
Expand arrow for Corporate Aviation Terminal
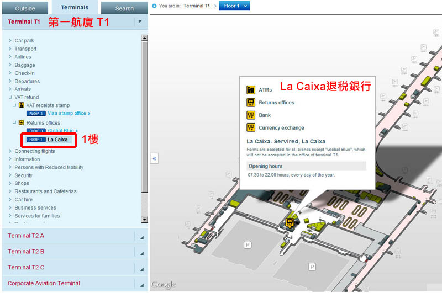tap(142, 285)
